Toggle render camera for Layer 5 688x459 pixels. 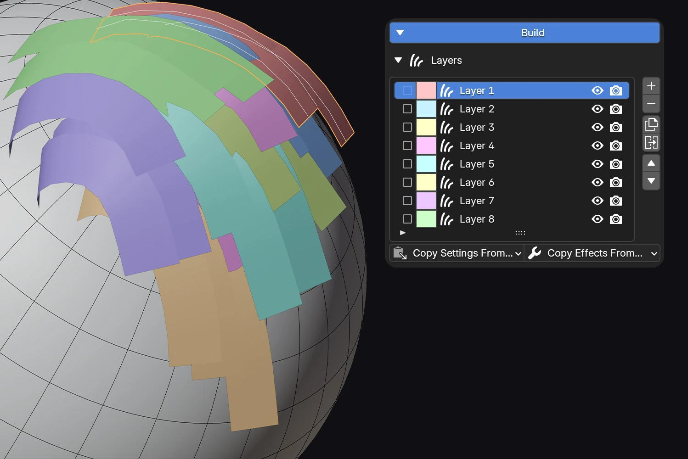tap(616, 164)
